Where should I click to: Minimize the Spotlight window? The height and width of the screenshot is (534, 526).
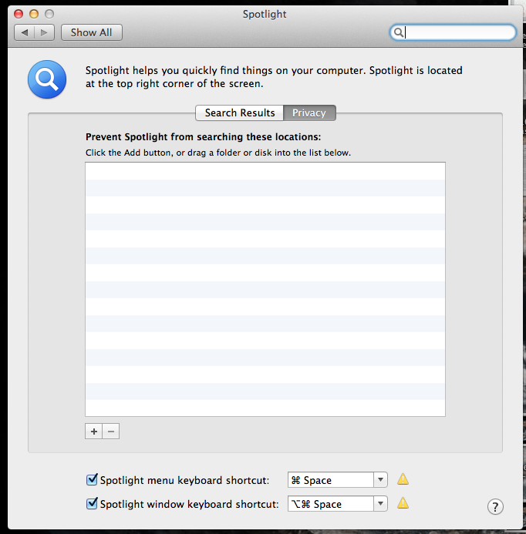click(34, 14)
